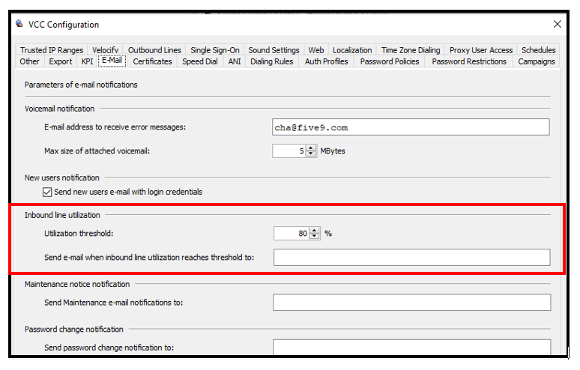Image resolution: width=580 pixels, height=370 pixels.
Task: Click the VCC Configuration title bar icon
Action: (x=19, y=24)
